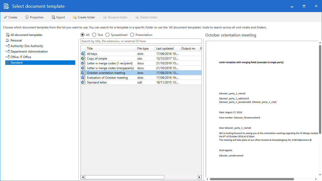Open Properties from the toolbar
The height and width of the screenshot is (181, 322).
34,17
